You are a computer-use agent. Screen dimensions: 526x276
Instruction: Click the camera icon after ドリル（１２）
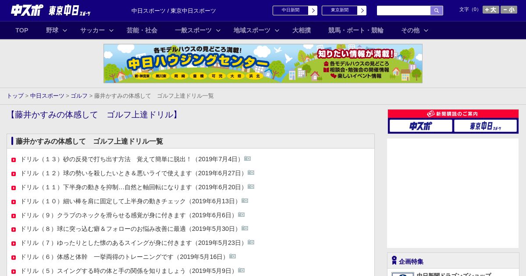click(x=251, y=173)
